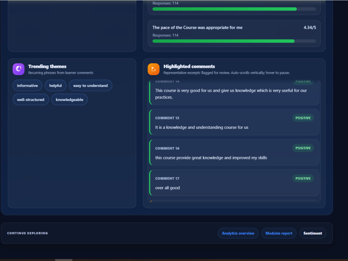Viewport: 348px width, 261px height.
Task: Go to the Sentiment page
Action: [313, 233]
